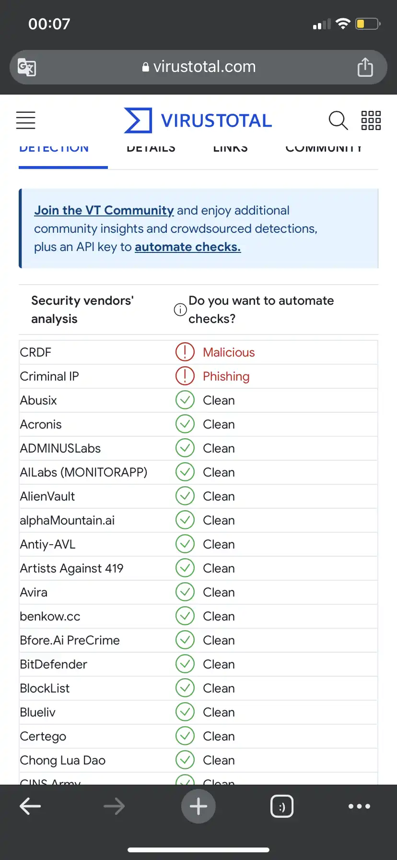Tap the battery status icon
397x860 pixels.
(368, 24)
